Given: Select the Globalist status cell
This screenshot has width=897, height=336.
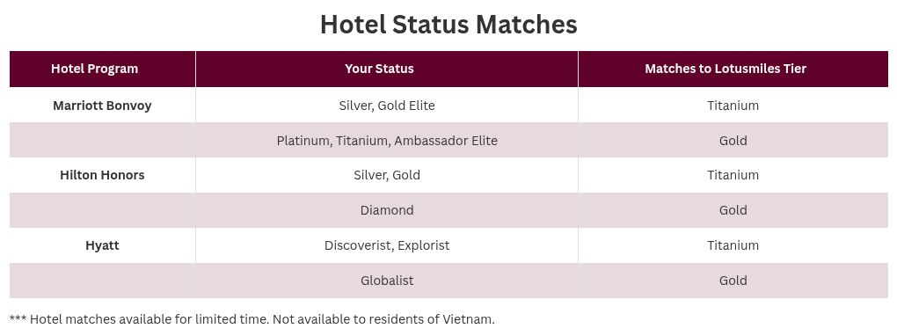Looking at the screenshot, I should pyautogui.click(x=387, y=281).
